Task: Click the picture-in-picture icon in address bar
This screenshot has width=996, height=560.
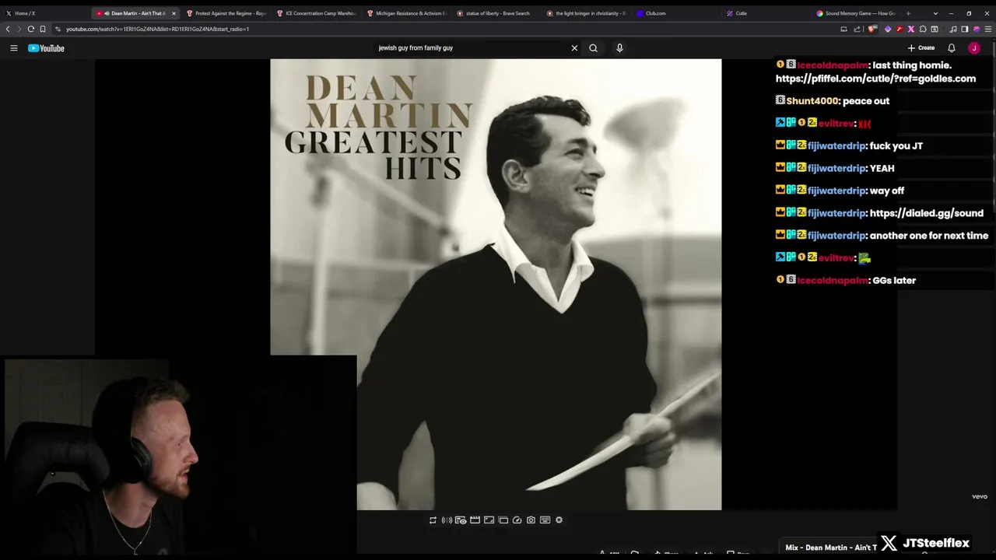Action: (843, 29)
